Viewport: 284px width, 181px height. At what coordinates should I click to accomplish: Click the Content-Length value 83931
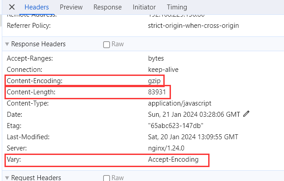coord(157,92)
